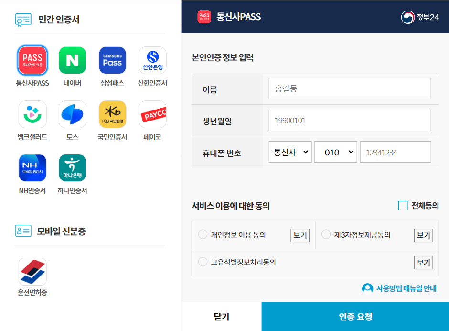Check the 전체동의 checkbox
The height and width of the screenshot is (331, 449).
coord(403,206)
